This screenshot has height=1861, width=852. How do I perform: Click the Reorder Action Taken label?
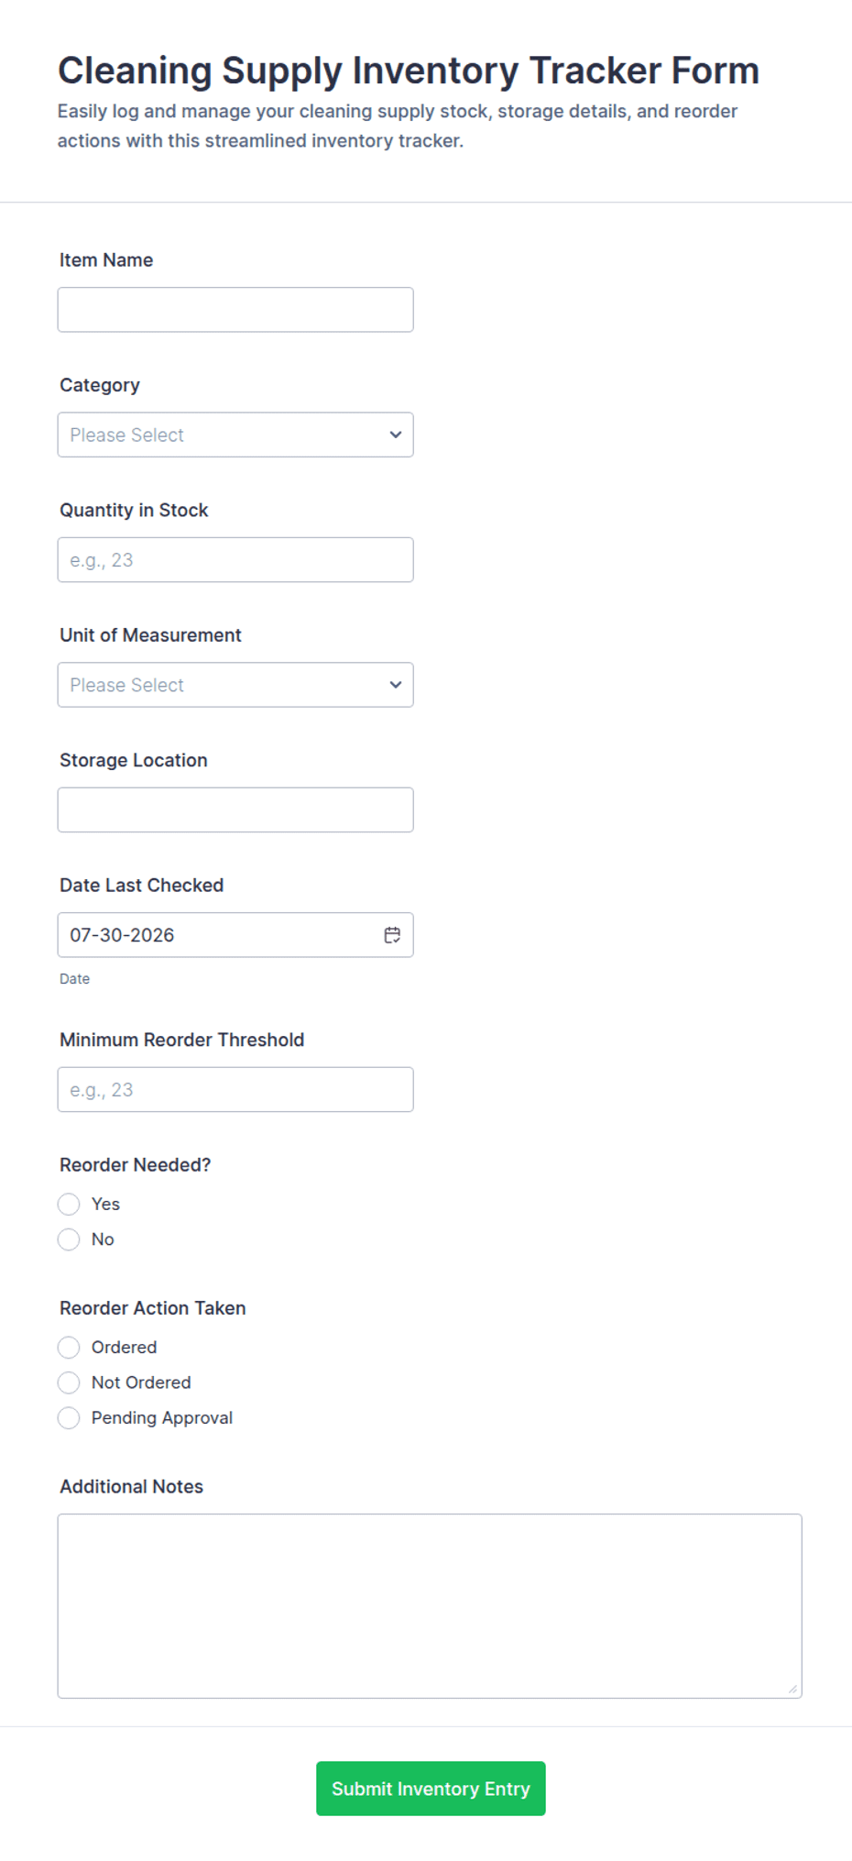pyautogui.click(x=153, y=1308)
